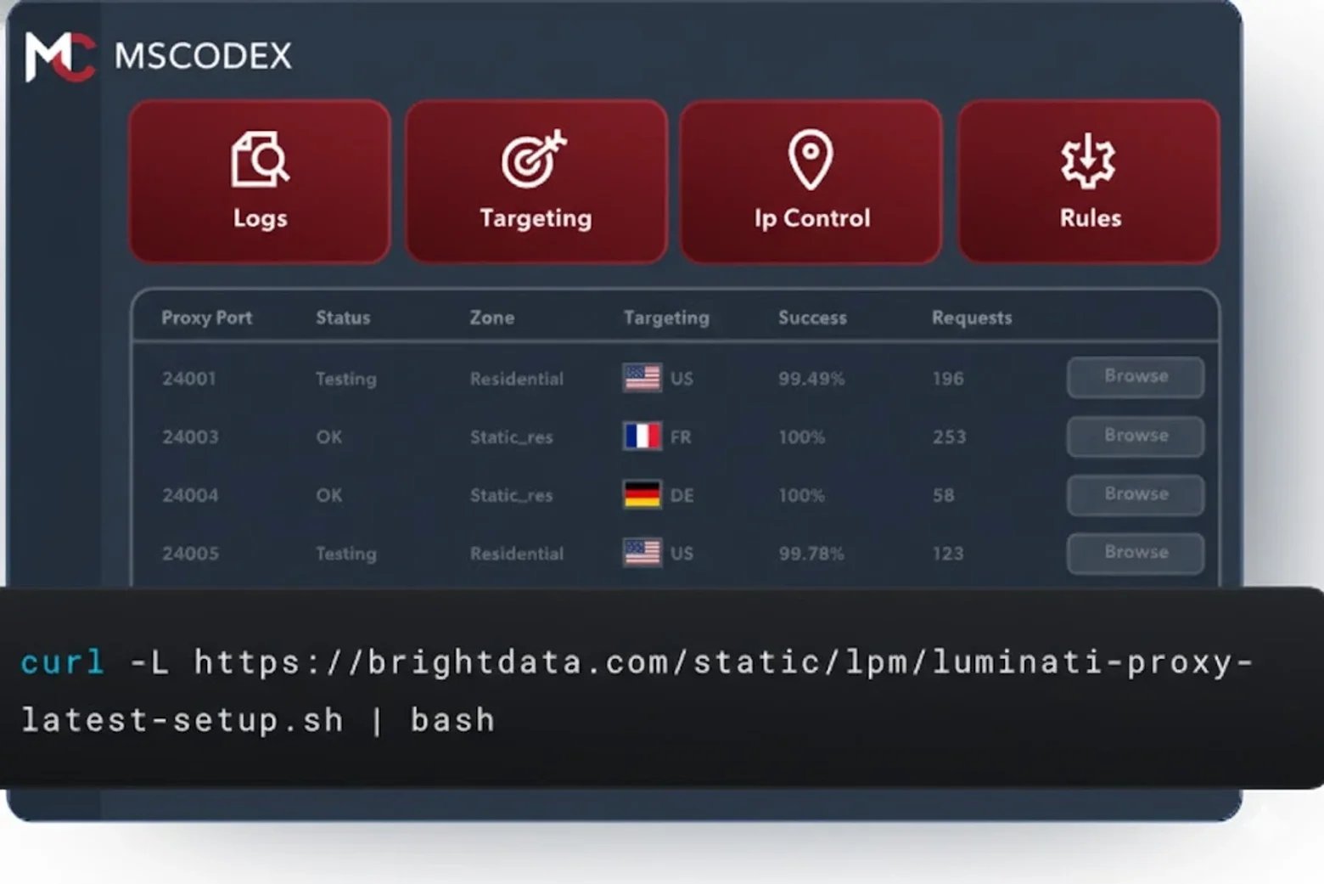Click the Rules gear-download icon
Screen dimensions: 1324x884
click(x=1088, y=160)
